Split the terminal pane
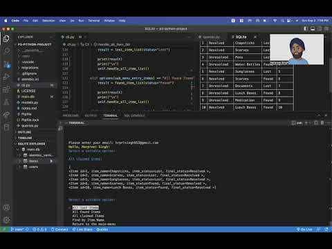The height and width of the screenshot is (249, 332). [x=316, y=123]
